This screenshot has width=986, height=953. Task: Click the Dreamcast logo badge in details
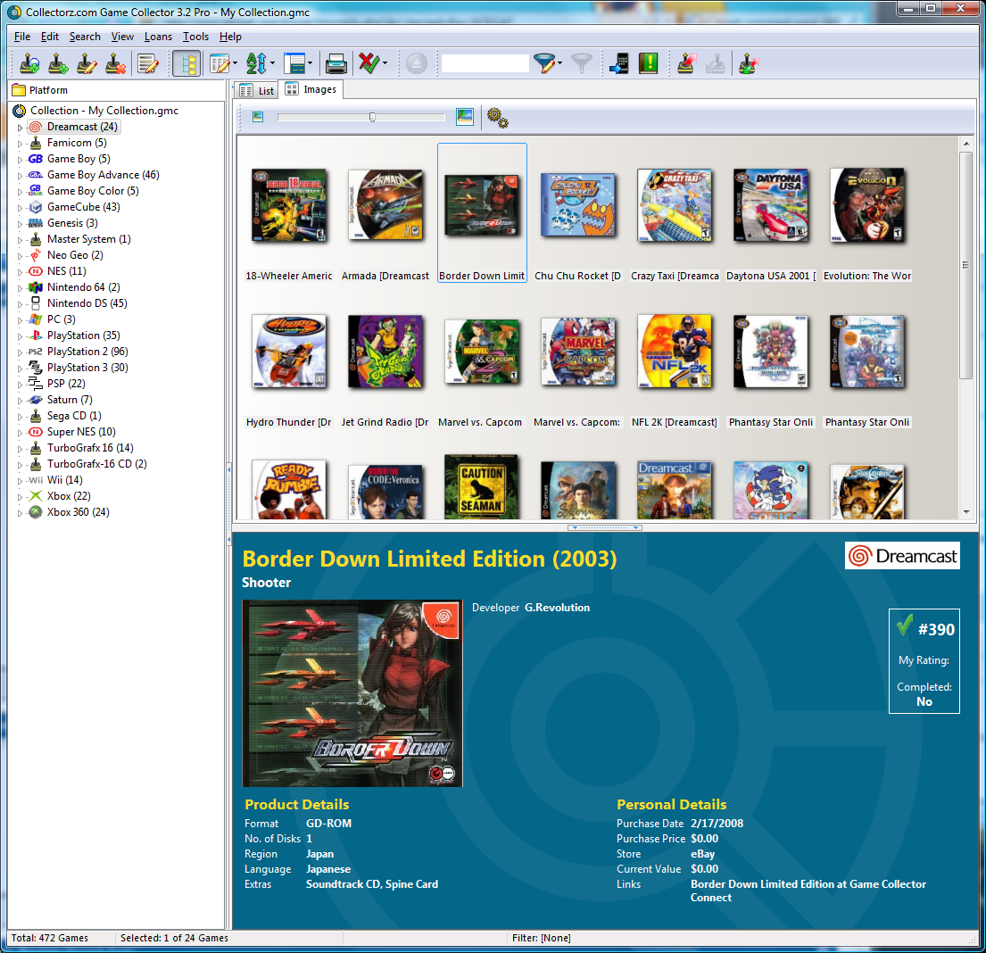tap(902, 555)
